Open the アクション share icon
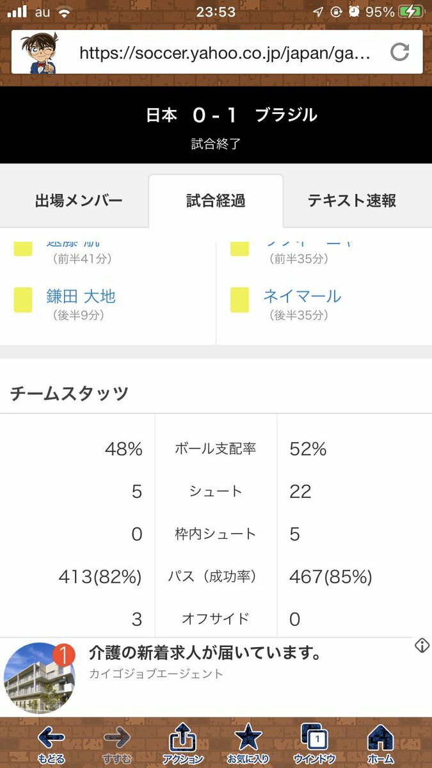432x768 pixels. coord(182,740)
